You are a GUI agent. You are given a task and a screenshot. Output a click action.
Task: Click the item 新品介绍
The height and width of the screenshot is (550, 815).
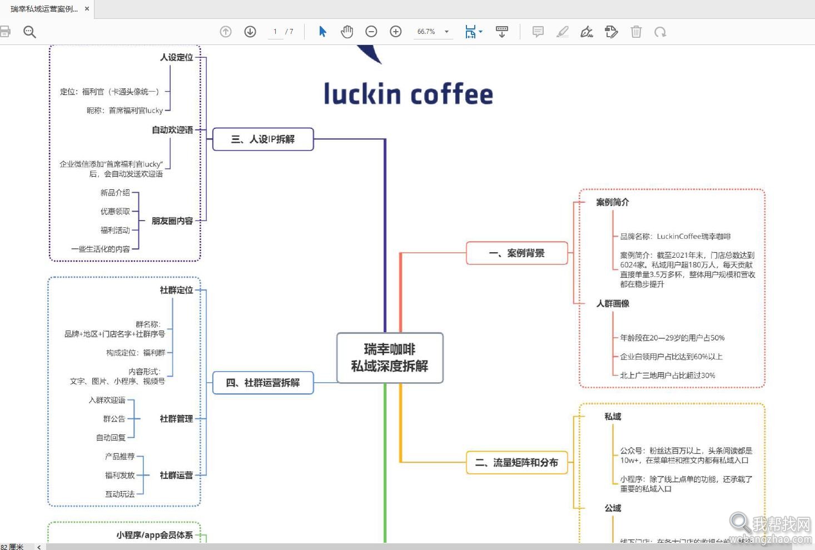(x=115, y=193)
